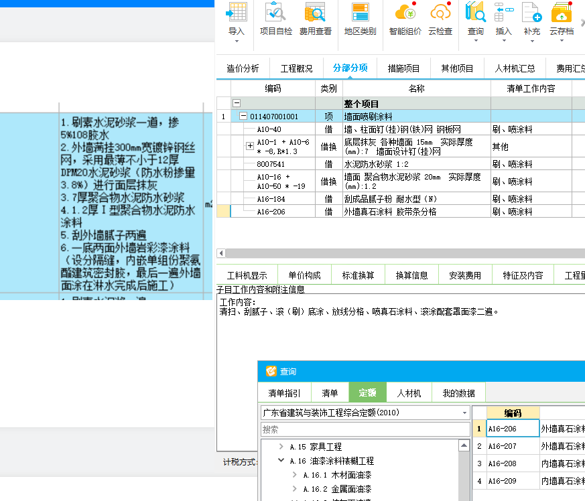
Task: Open the 单价构成 panel tab
Action: [304, 275]
